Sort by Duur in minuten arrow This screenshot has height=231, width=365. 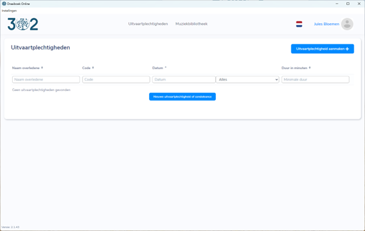(x=310, y=68)
